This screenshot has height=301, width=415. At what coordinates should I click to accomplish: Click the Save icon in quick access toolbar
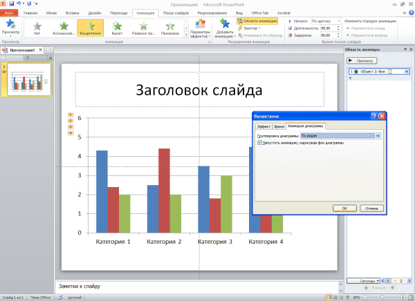[x=11, y=3]
